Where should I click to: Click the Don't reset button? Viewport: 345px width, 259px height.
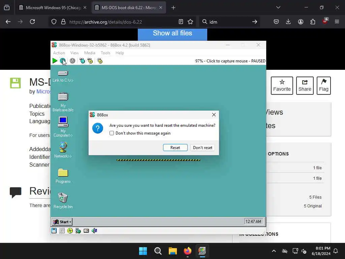pos(202,148)
